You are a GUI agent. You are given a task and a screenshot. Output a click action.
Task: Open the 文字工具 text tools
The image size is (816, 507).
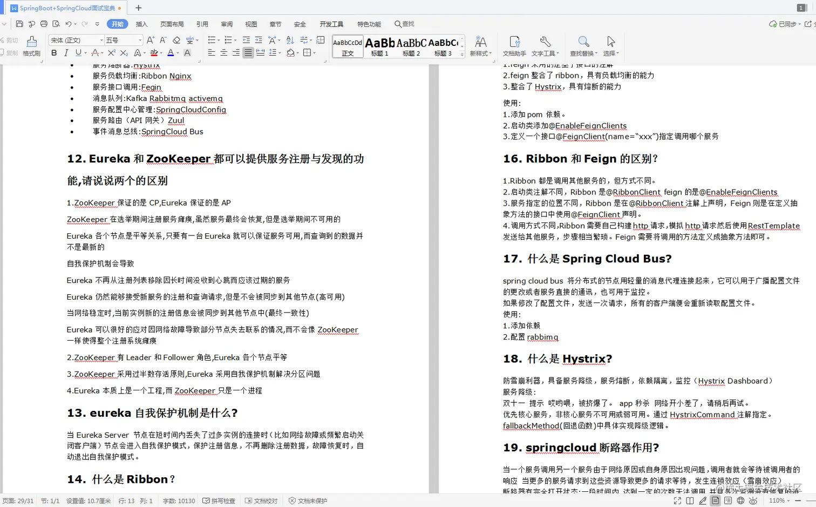click(545, 46)
